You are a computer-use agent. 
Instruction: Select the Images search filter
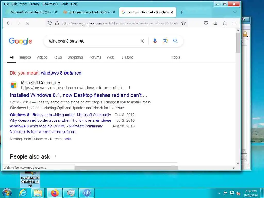pos(25,57)
